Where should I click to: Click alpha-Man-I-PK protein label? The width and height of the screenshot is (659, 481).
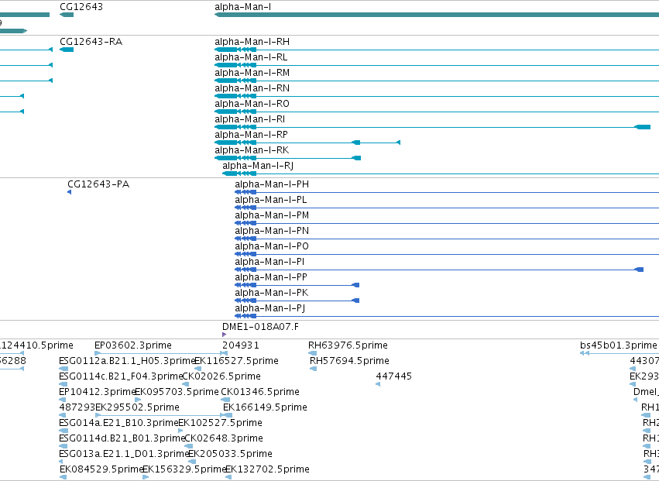pyautogui.click(x=272, y=293)
